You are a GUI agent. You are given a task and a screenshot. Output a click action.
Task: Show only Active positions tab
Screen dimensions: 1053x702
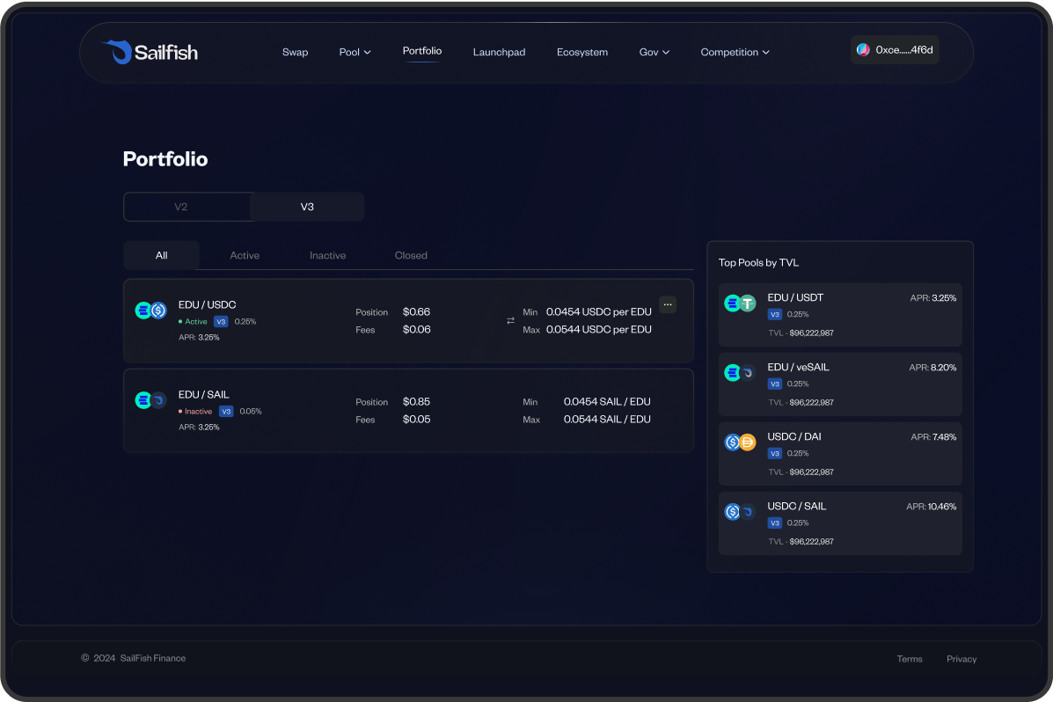coord(245,256)
